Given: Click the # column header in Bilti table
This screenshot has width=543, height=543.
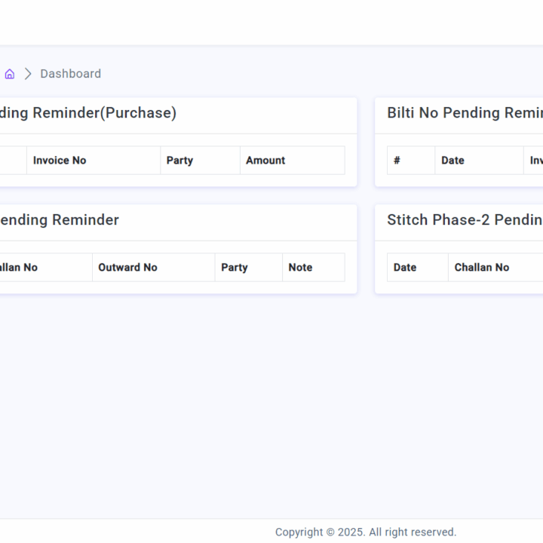Looking at the screenshot, I should [x=397, y=161].
